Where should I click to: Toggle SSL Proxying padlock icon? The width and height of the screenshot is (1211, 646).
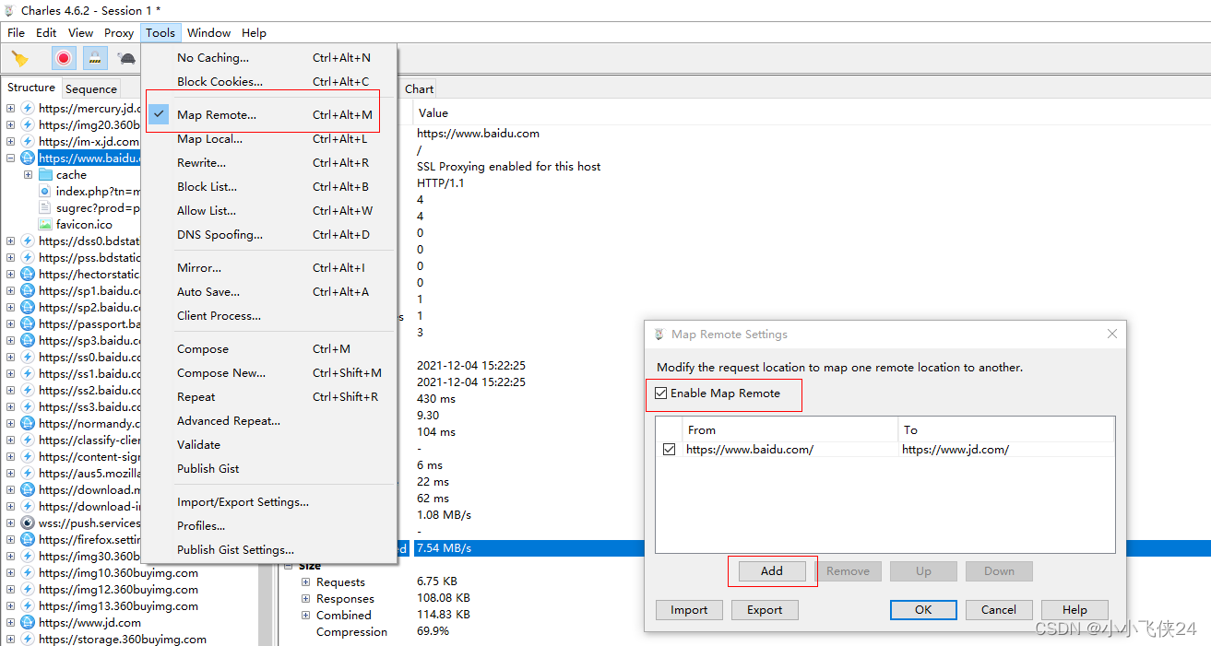[94, 59]
